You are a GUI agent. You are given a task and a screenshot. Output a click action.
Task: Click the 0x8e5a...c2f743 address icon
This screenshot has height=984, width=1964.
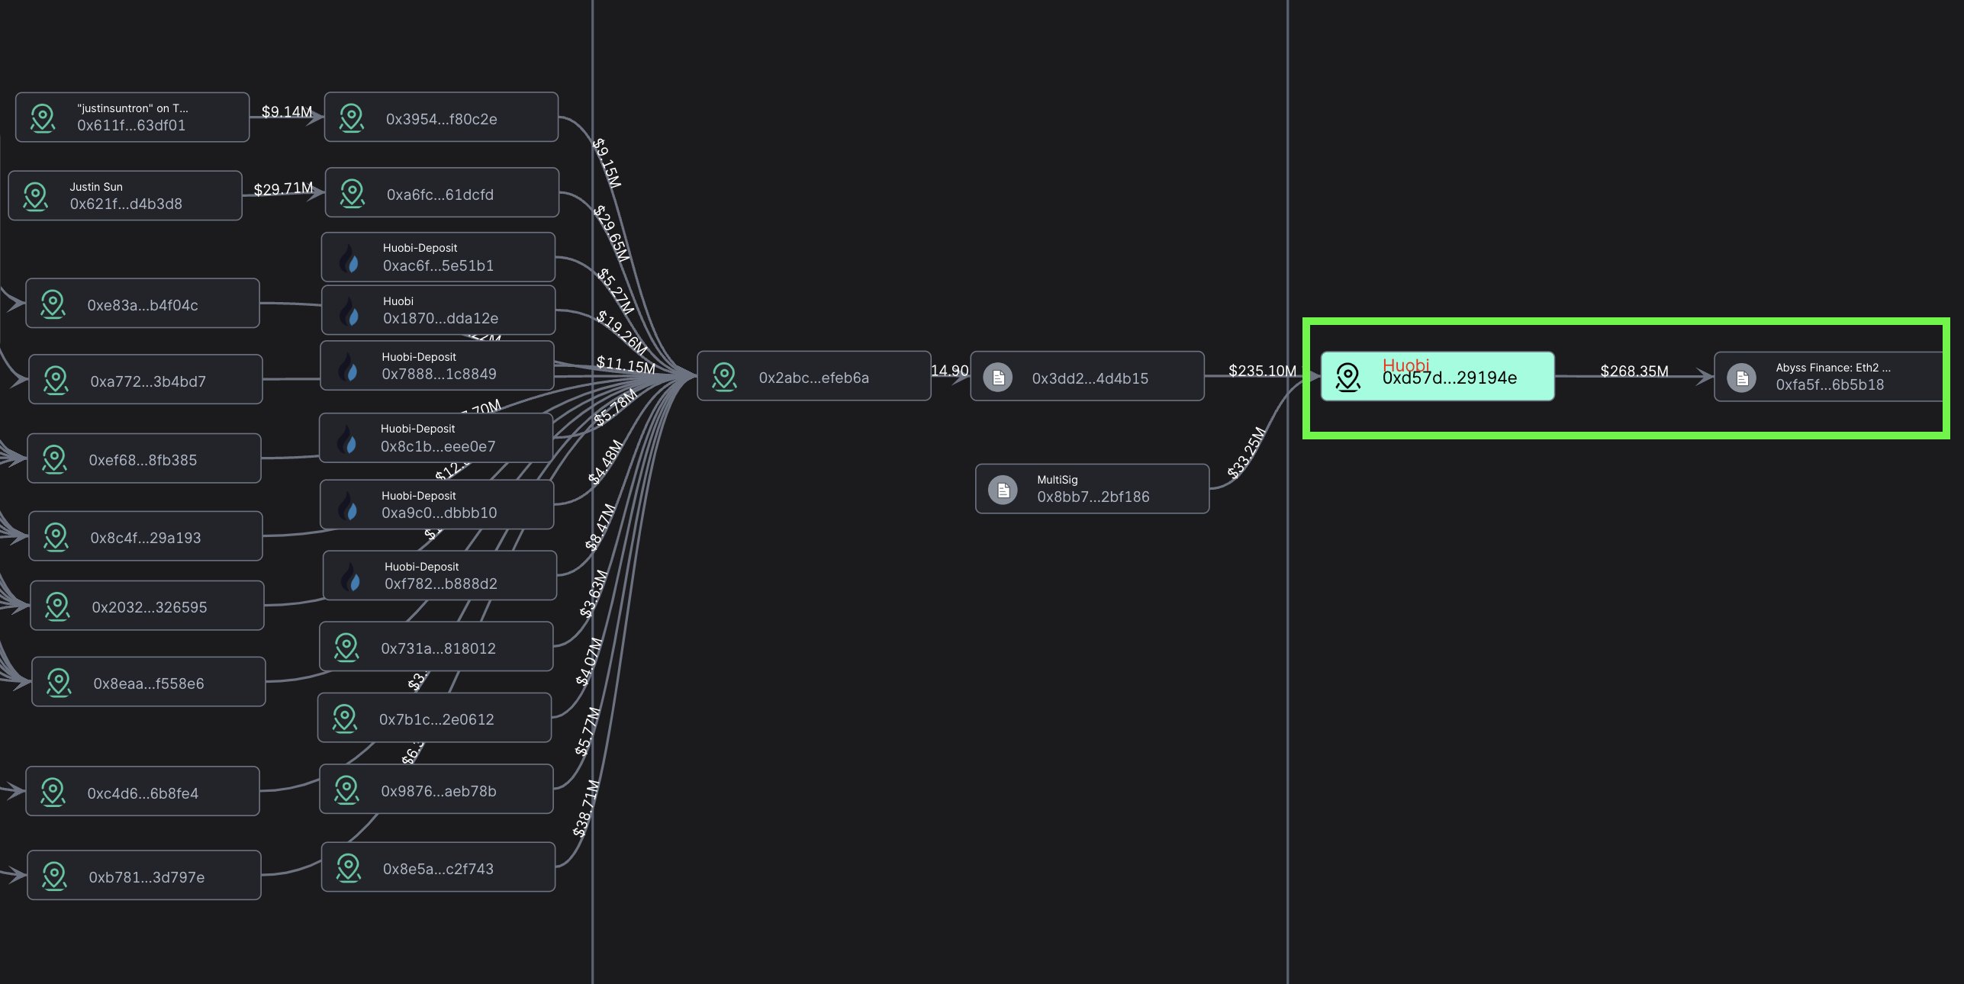pyautogui.click(x=348, y=868)
